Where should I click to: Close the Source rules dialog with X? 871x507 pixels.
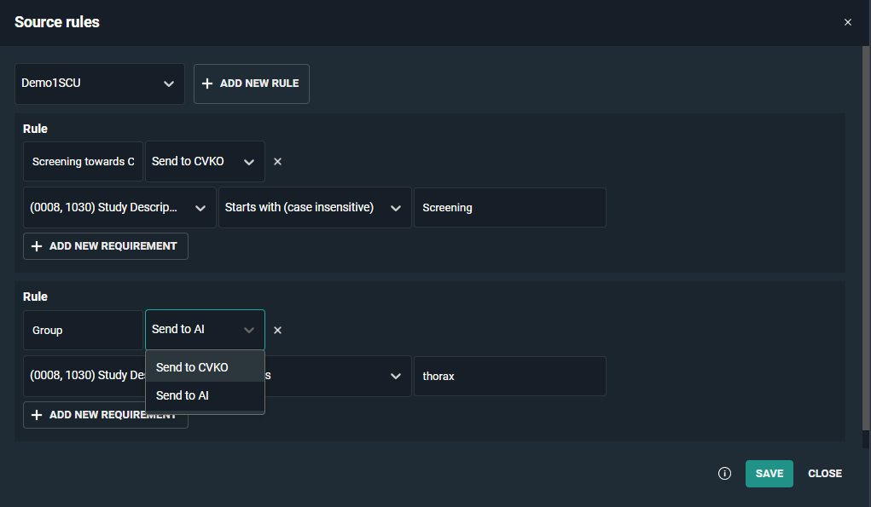847,22
